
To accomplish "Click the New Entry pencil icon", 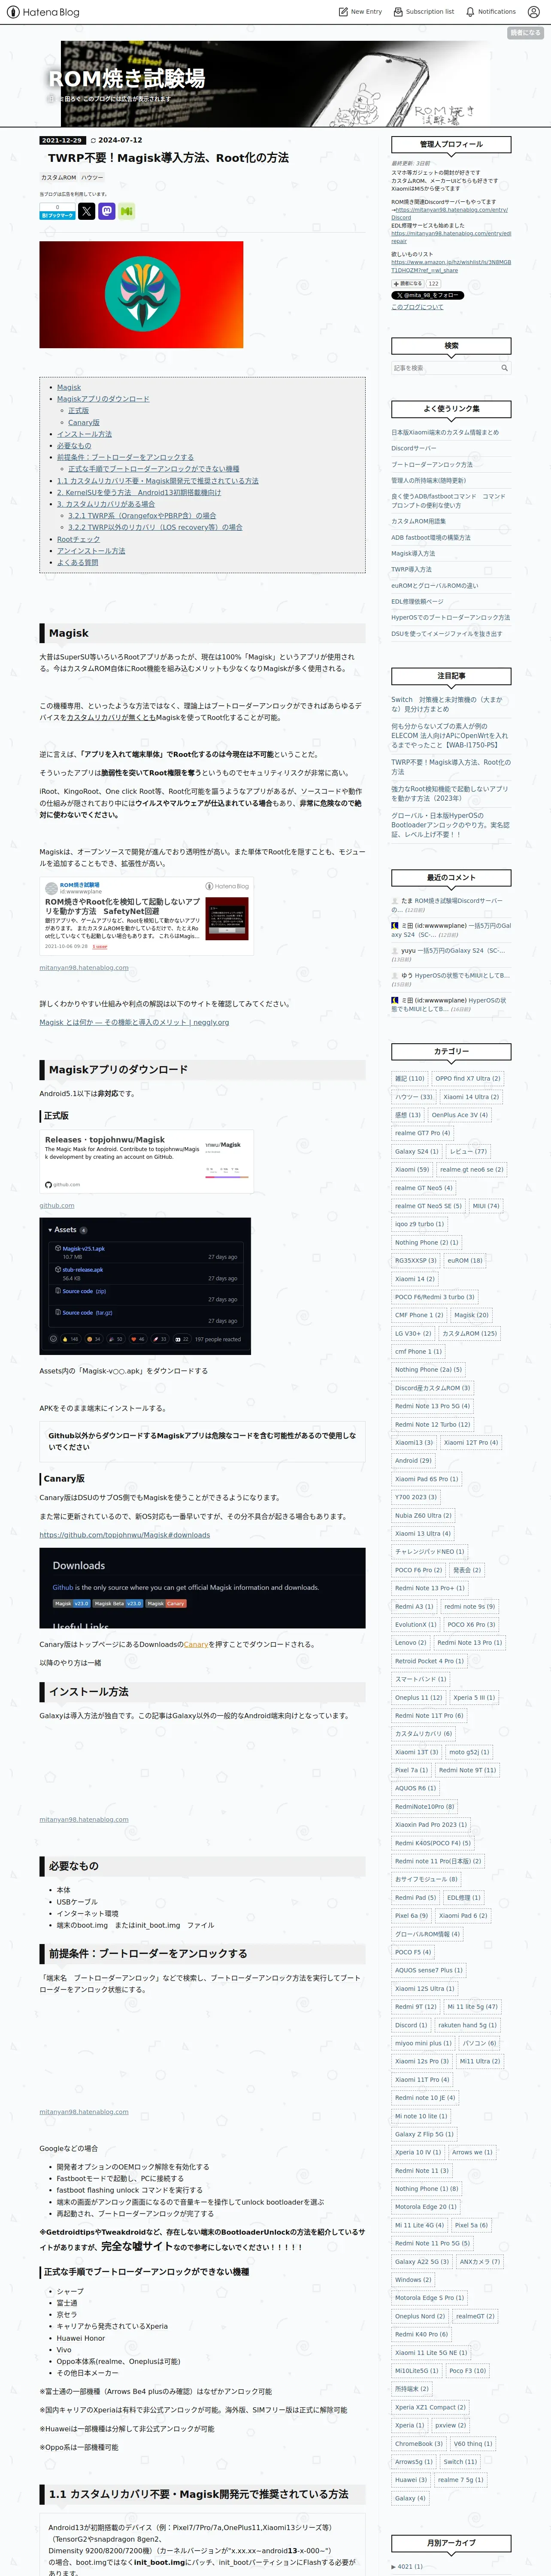I will (343, 12).
